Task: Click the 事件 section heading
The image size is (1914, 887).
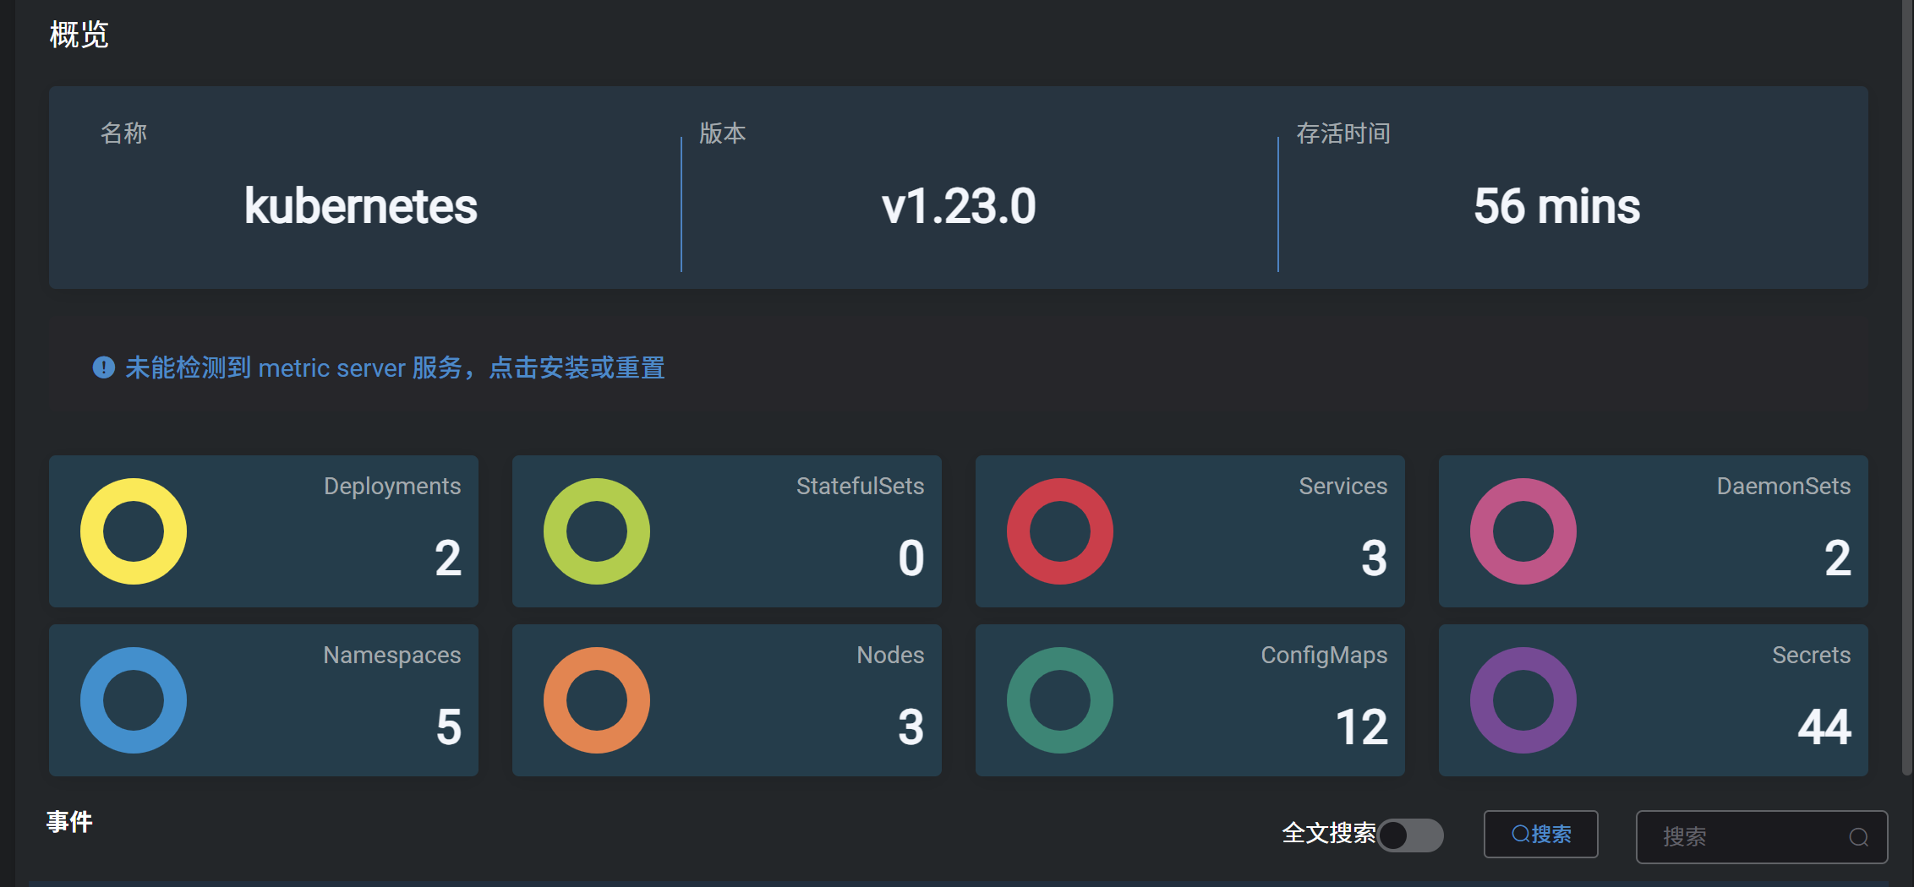Action: (69, 821)
